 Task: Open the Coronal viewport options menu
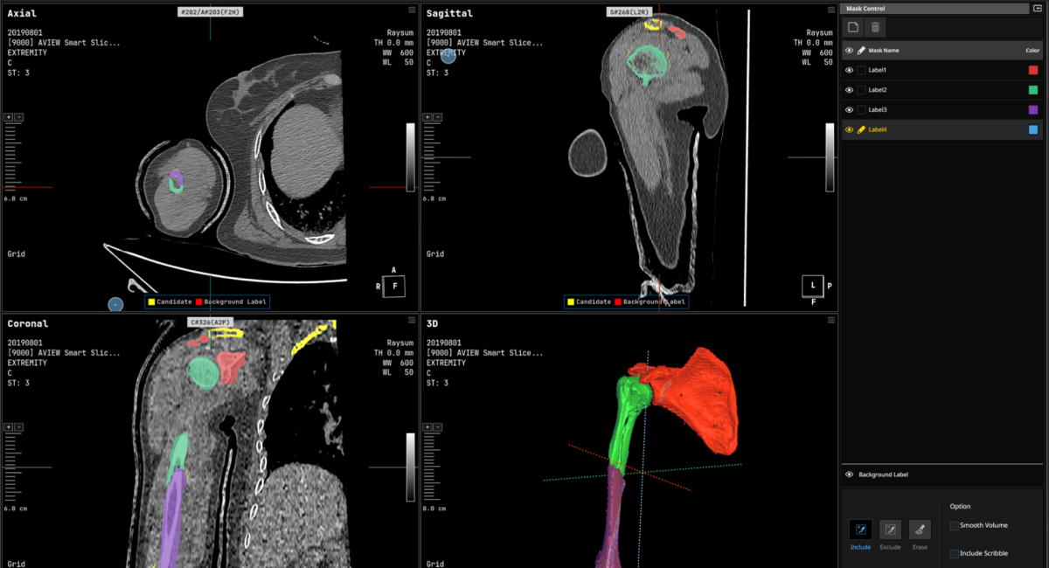[412, 320]
